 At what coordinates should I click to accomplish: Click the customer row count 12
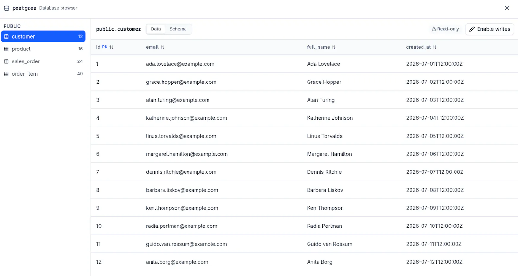pos(80,37)
